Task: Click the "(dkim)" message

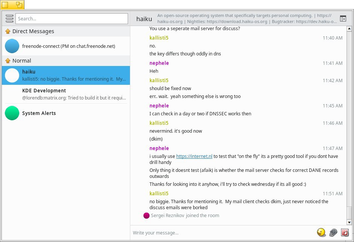Action: pyautogui.click(x=156, y=139)
